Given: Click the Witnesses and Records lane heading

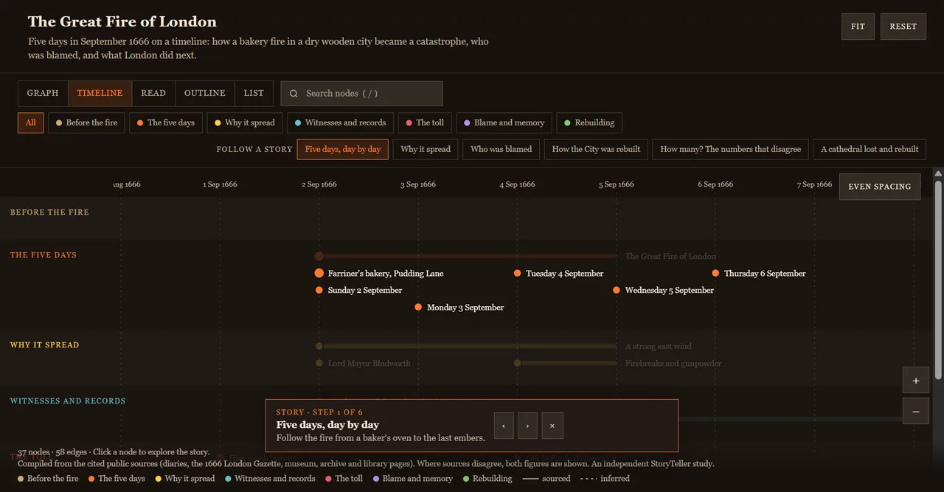Looking at the screenshot, I should [68, 401].
